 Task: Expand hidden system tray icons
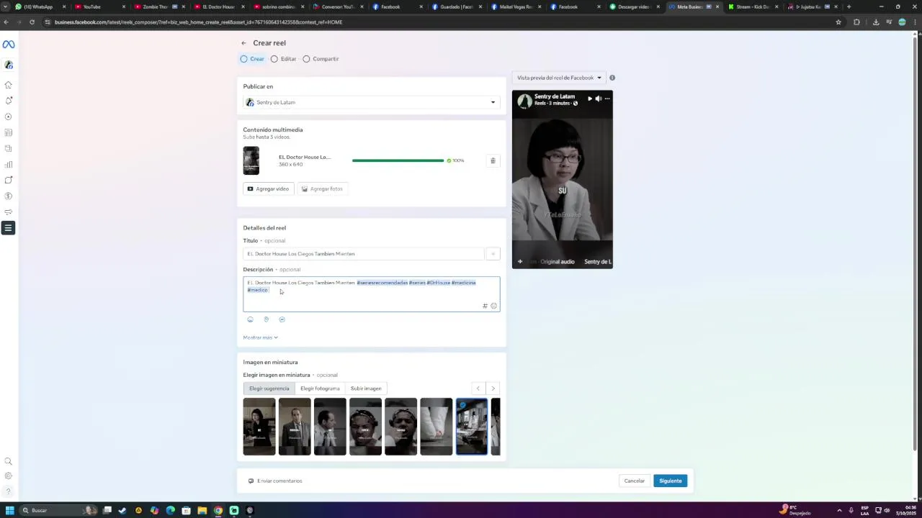(x=839, y=510)
